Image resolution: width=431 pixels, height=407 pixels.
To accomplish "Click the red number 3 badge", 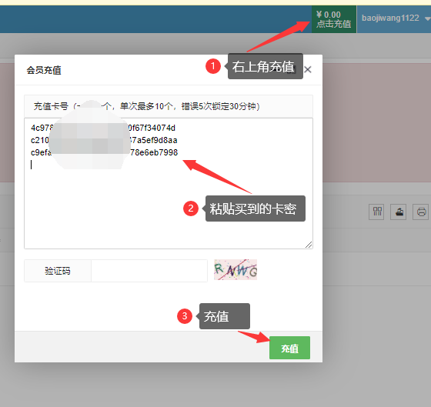I will (x=185, y=316).
